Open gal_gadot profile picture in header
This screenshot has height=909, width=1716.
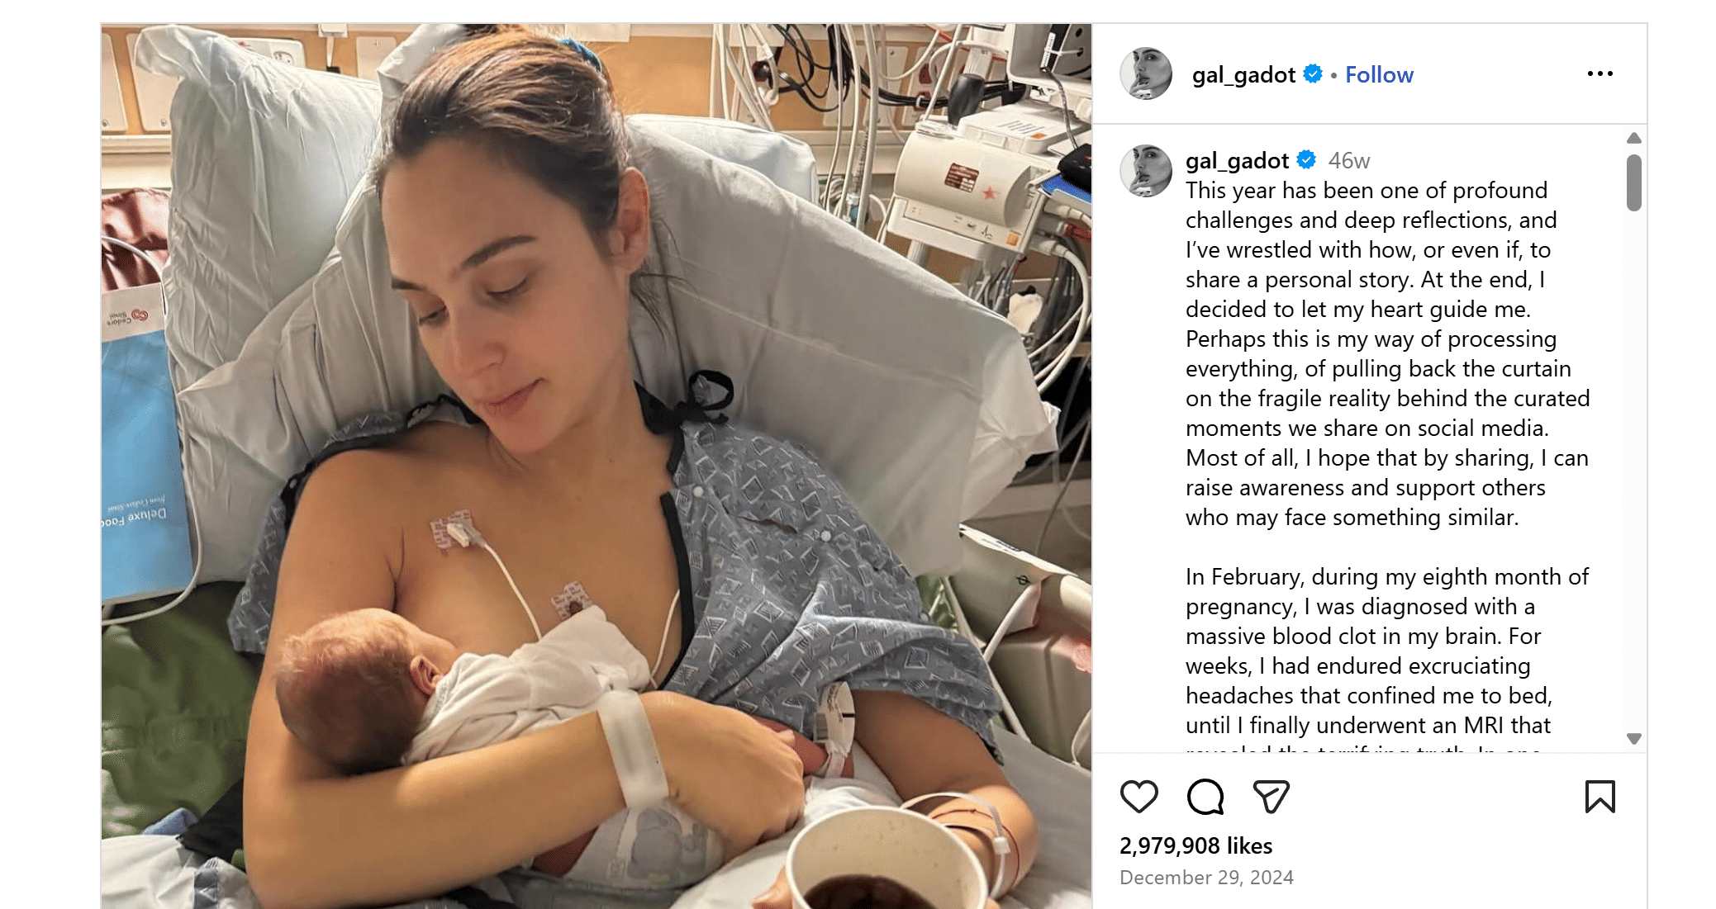point(1146,74)
